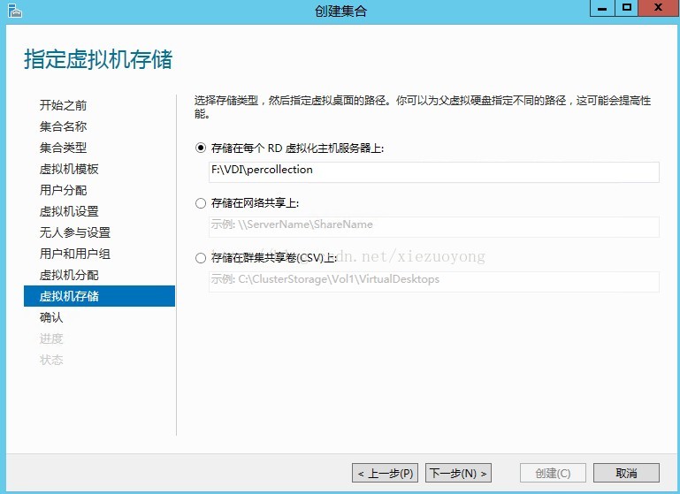
Task: Jump to 虚拟机模板 step
Action: pos(69,169)
